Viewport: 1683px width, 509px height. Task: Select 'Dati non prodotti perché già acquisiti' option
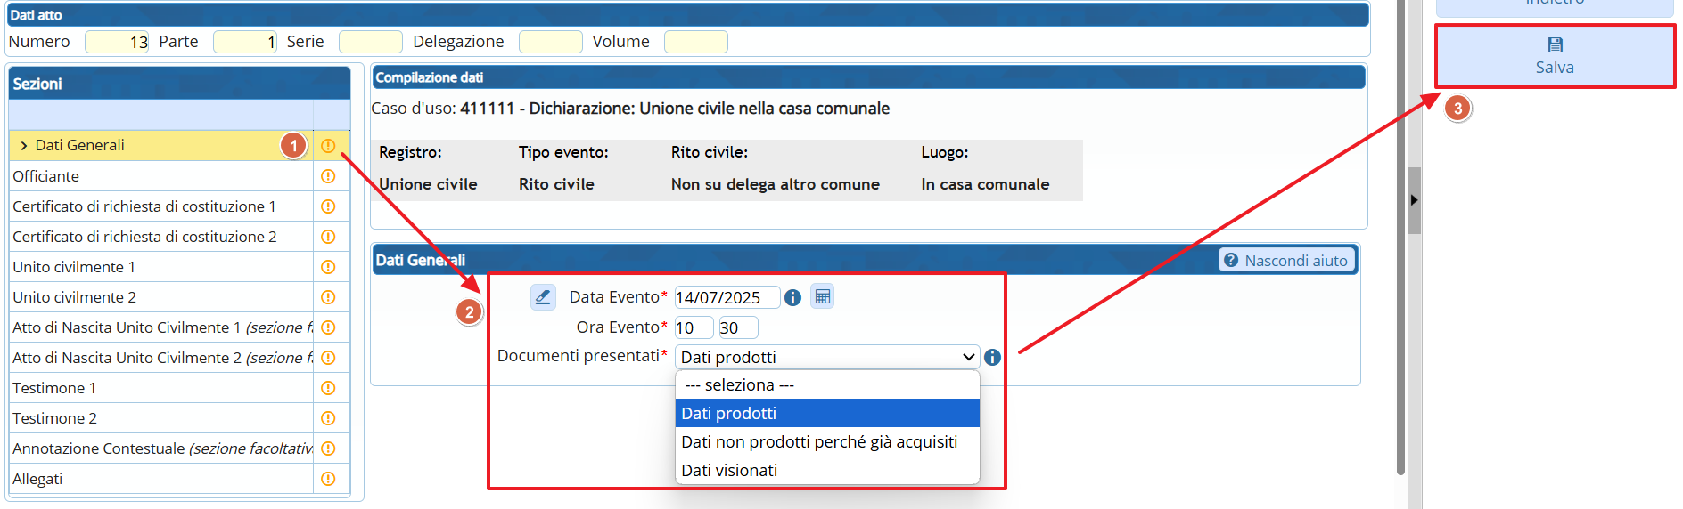(x=819, y=442)
